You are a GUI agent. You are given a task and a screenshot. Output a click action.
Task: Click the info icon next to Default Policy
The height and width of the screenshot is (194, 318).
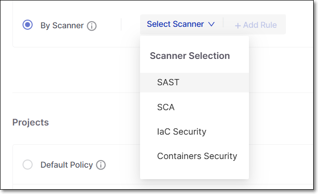pos(101,165)
